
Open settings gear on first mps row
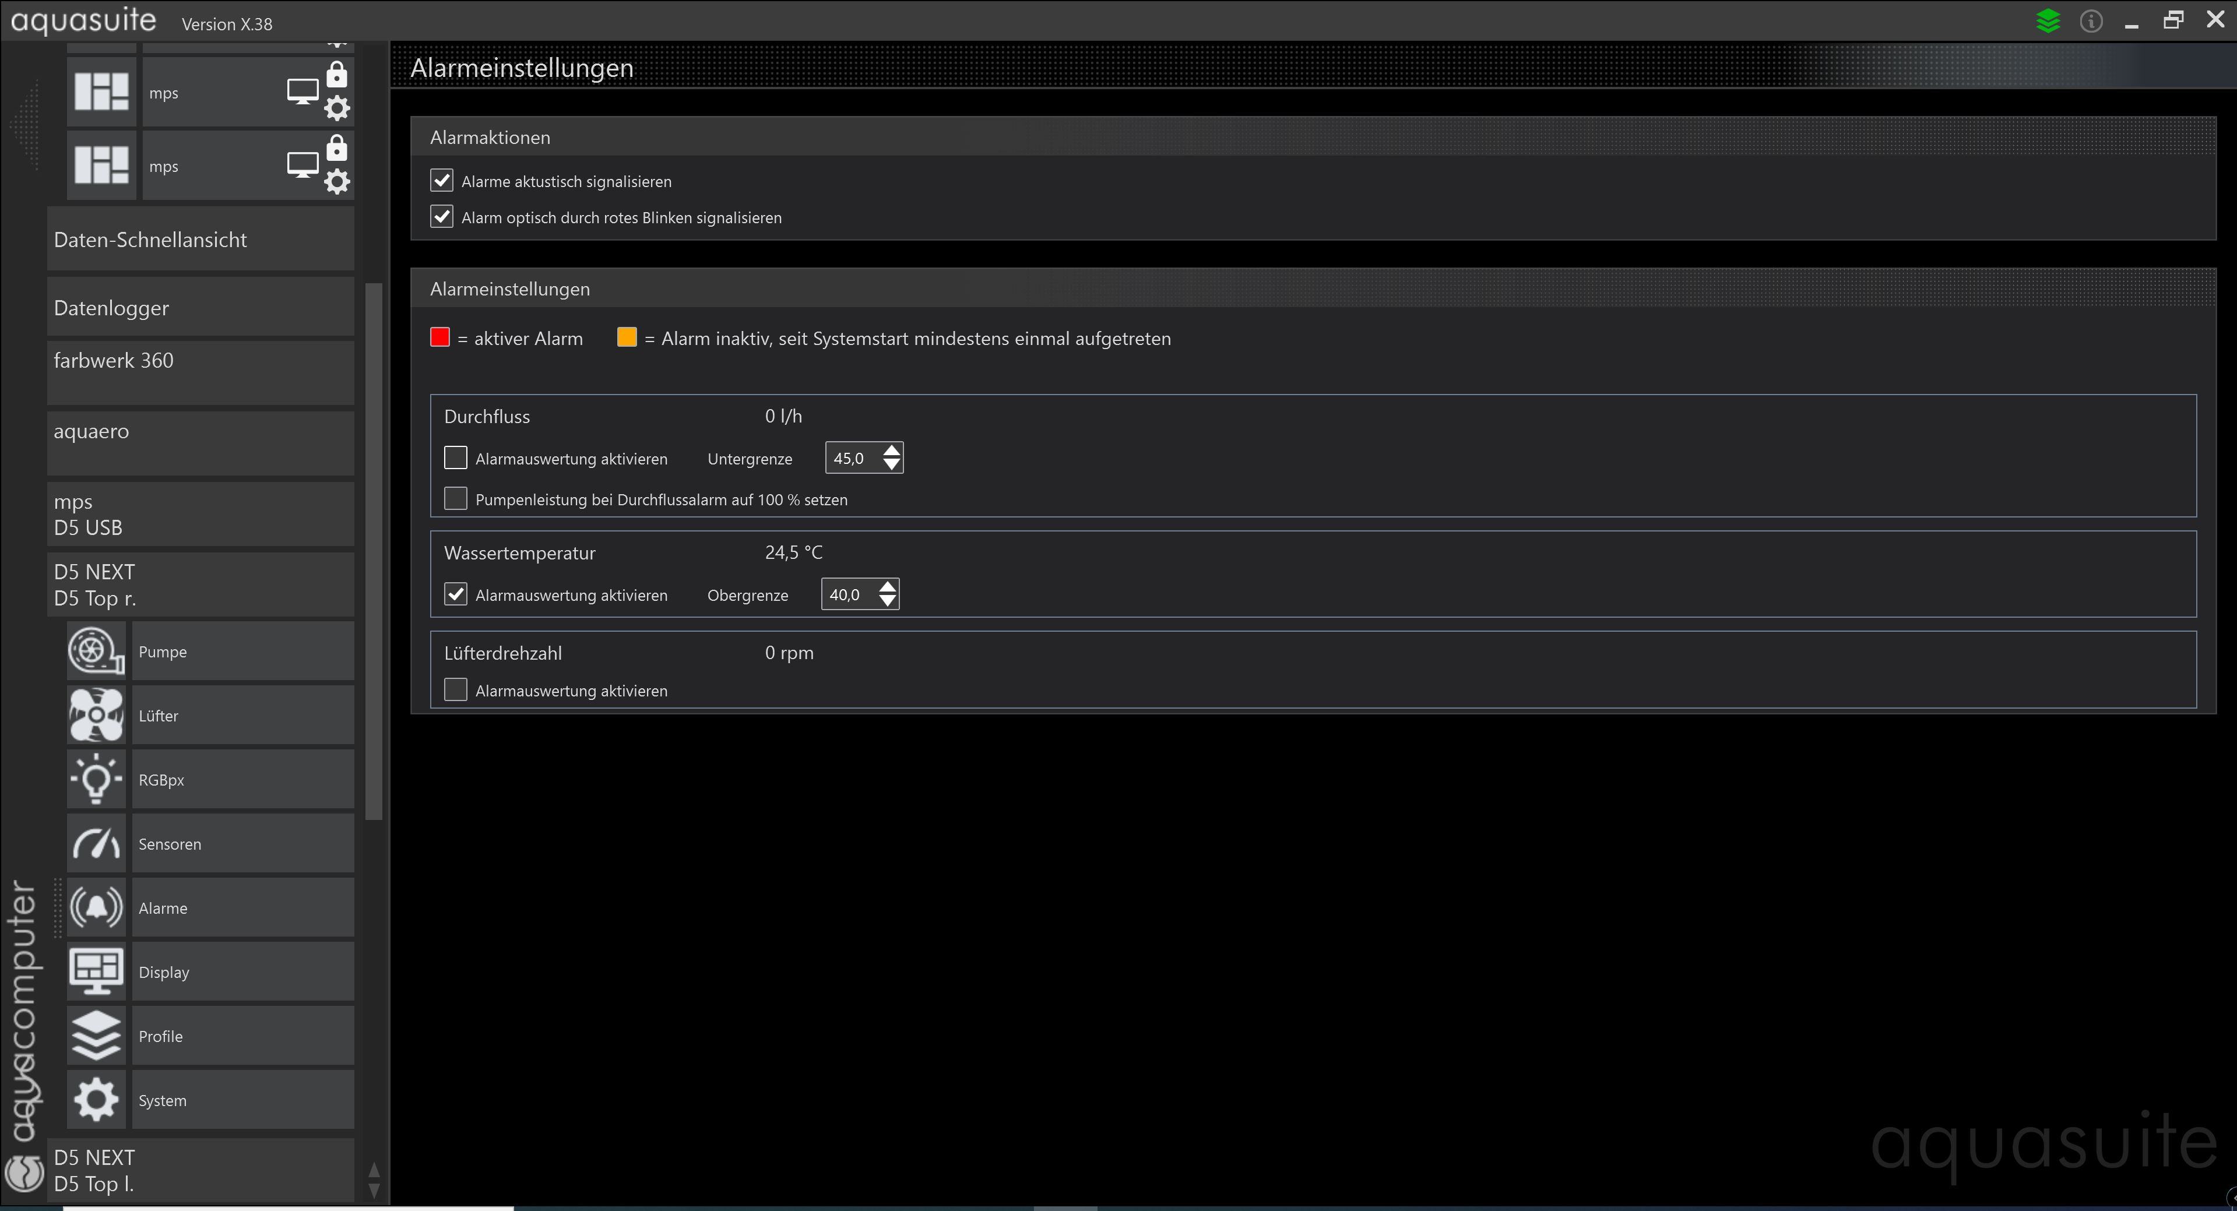tap(337, 108)
